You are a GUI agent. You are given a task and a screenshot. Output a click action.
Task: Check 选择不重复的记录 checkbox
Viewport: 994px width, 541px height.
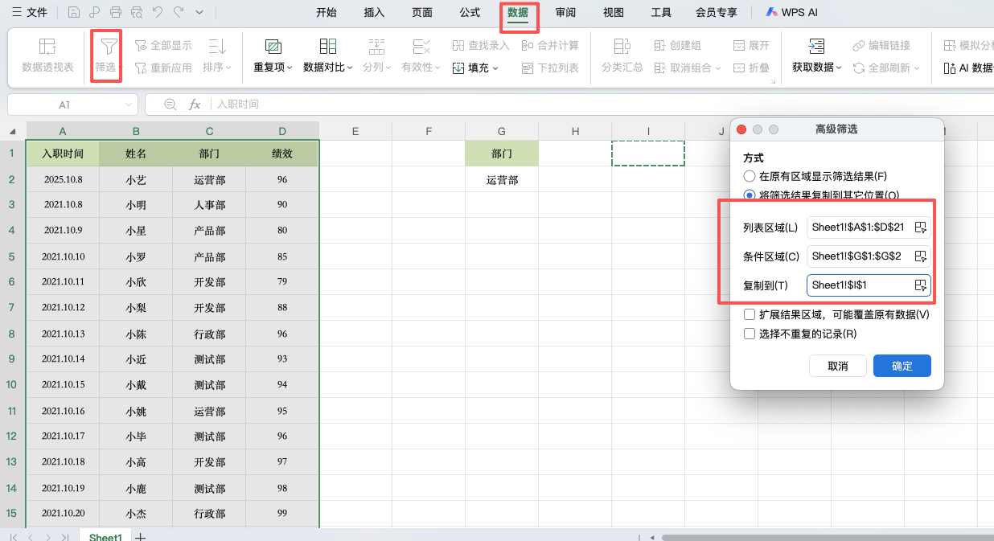point(750,334)
